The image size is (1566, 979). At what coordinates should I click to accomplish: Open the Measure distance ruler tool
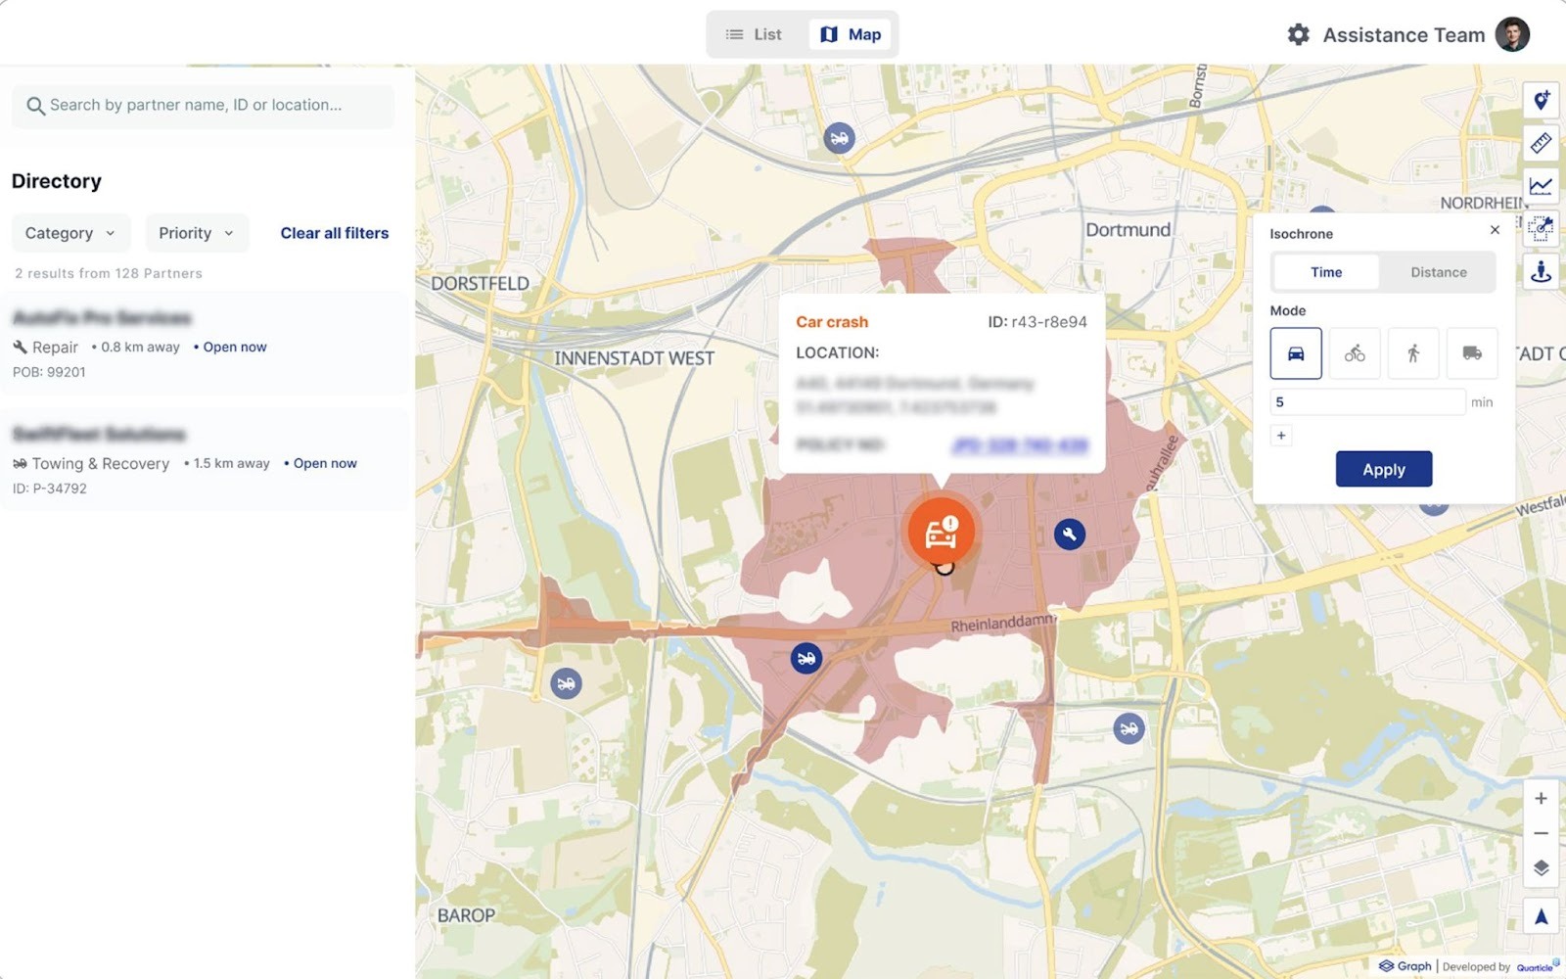pos(1541,143)
